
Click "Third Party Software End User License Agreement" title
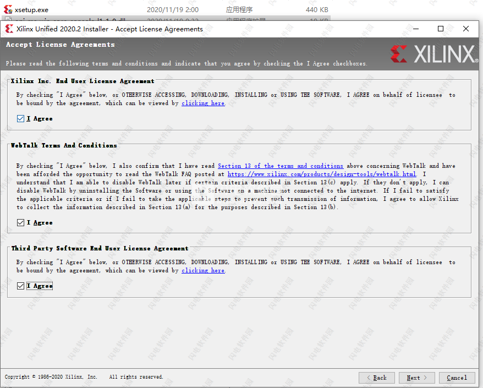coord(100,248)
